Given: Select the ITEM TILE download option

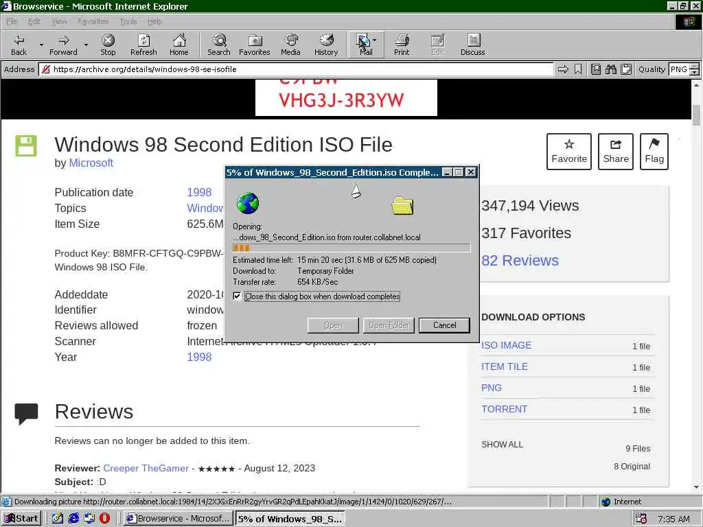Looking at the screenshot, I should pyautogui.click(x=505, y=366).
